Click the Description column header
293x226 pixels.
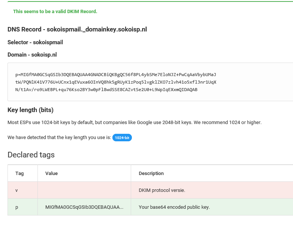[151, 174]
